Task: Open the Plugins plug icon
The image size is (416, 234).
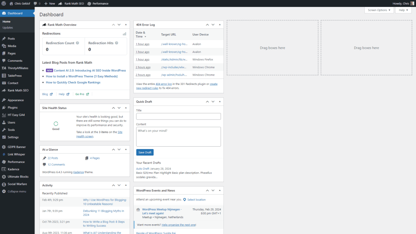Action: tap(4, 107)
